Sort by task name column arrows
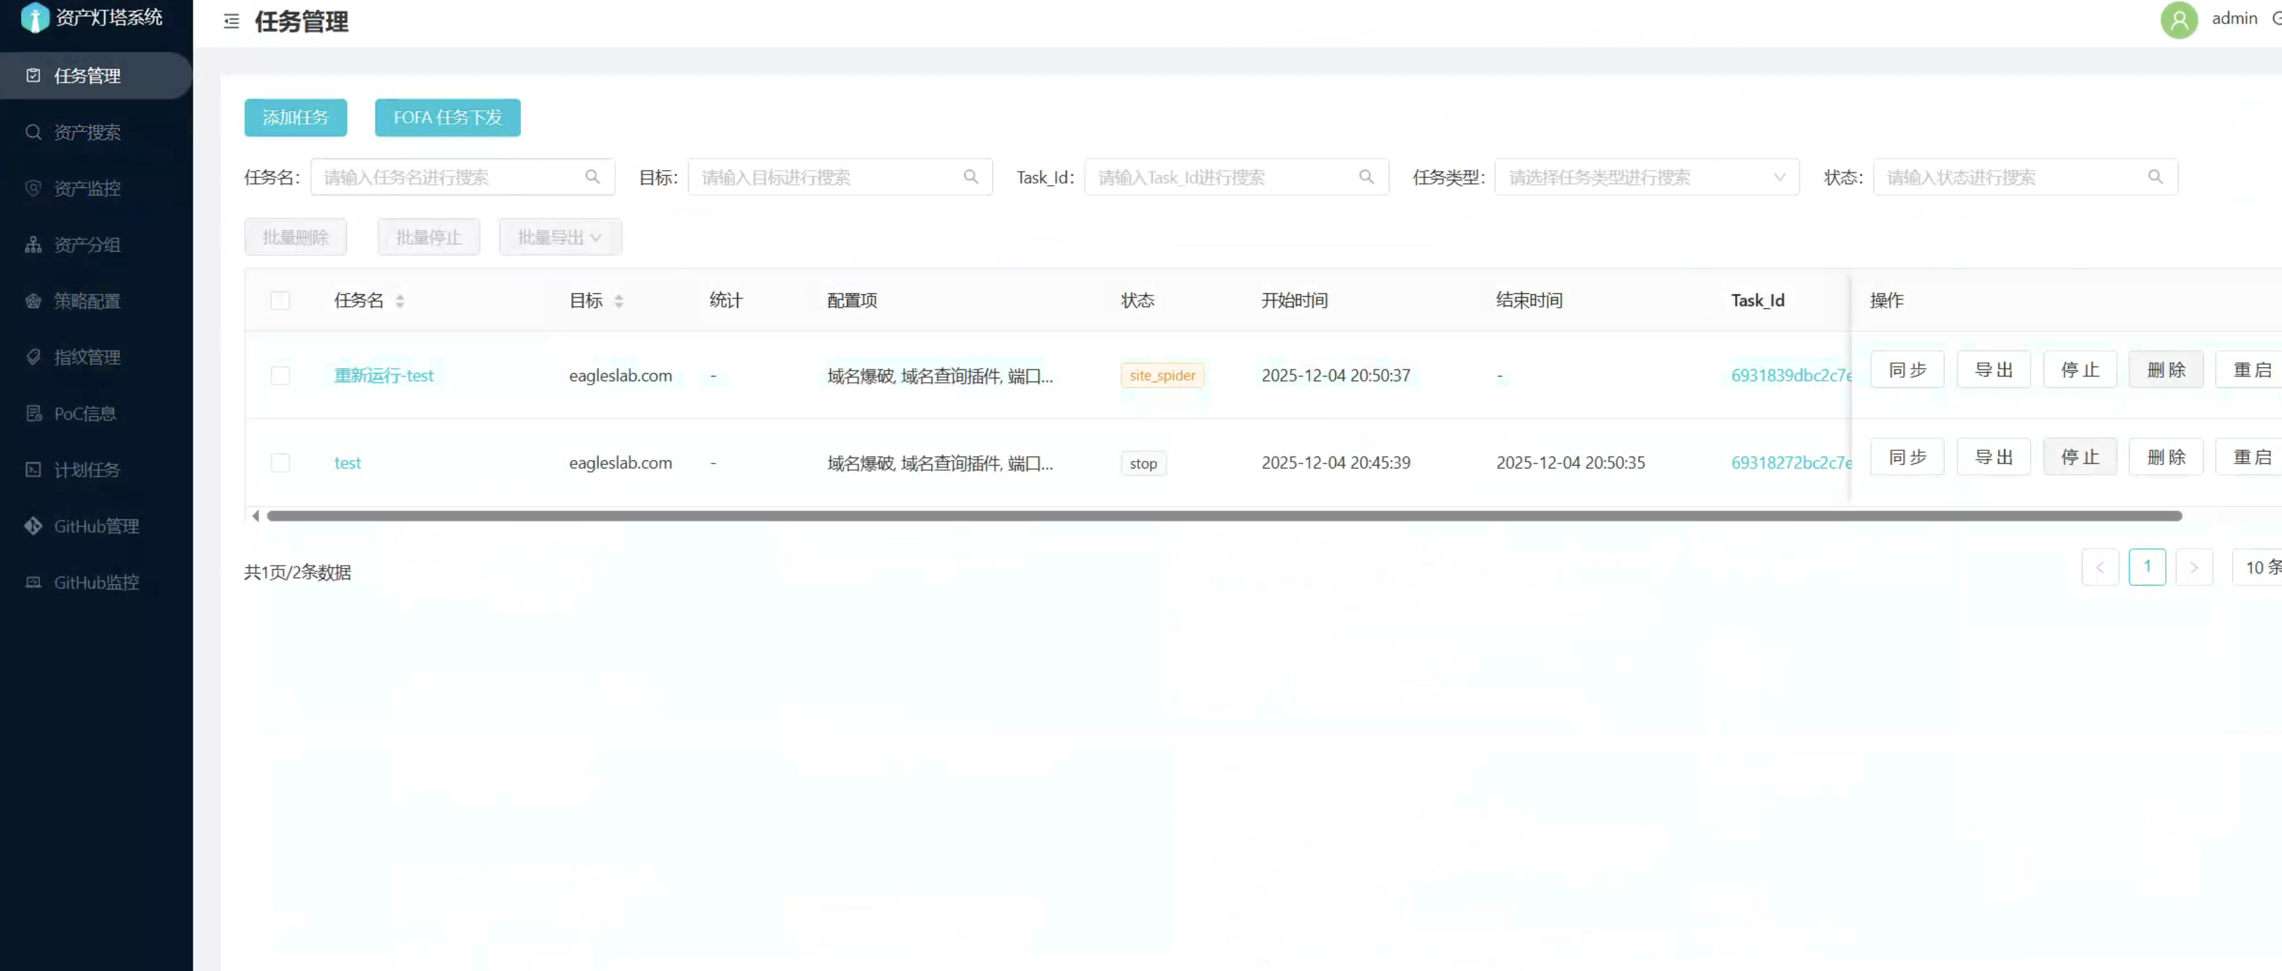Image resolution: width=2282 pixels, height=971 pixels. pos(400,301)
